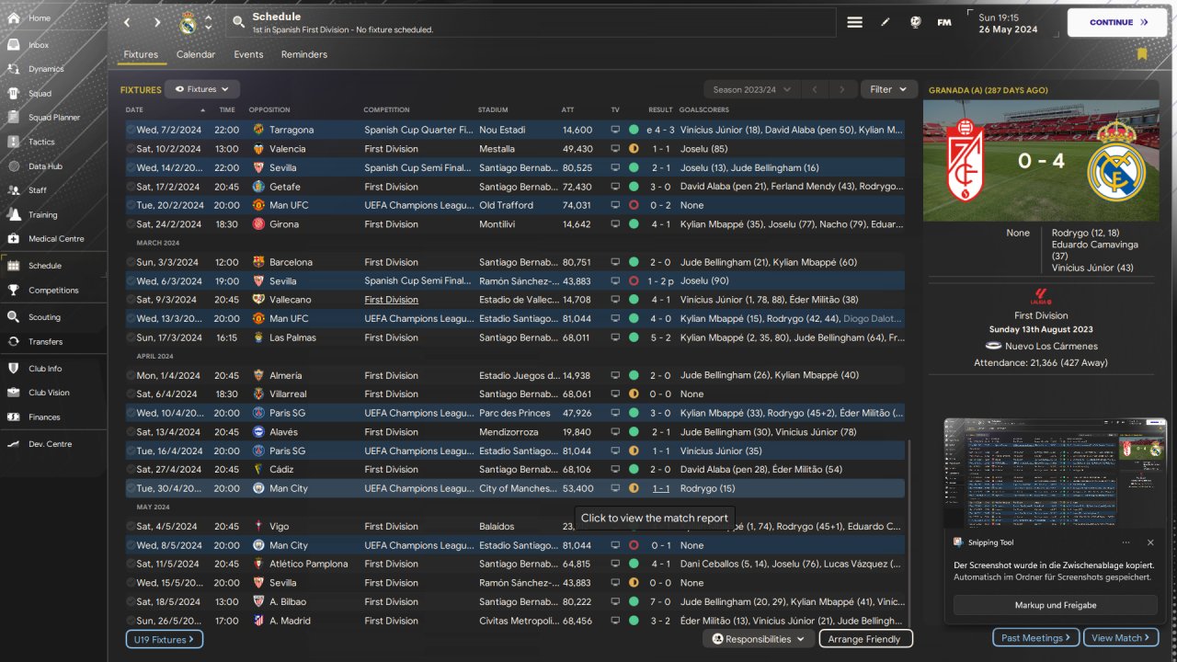Go to Transfers in sidebar
Screen dimensions: 1177x662
tap(53, 341)
